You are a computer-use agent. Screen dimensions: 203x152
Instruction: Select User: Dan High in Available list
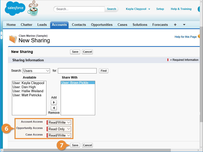[x=24, y=87]
